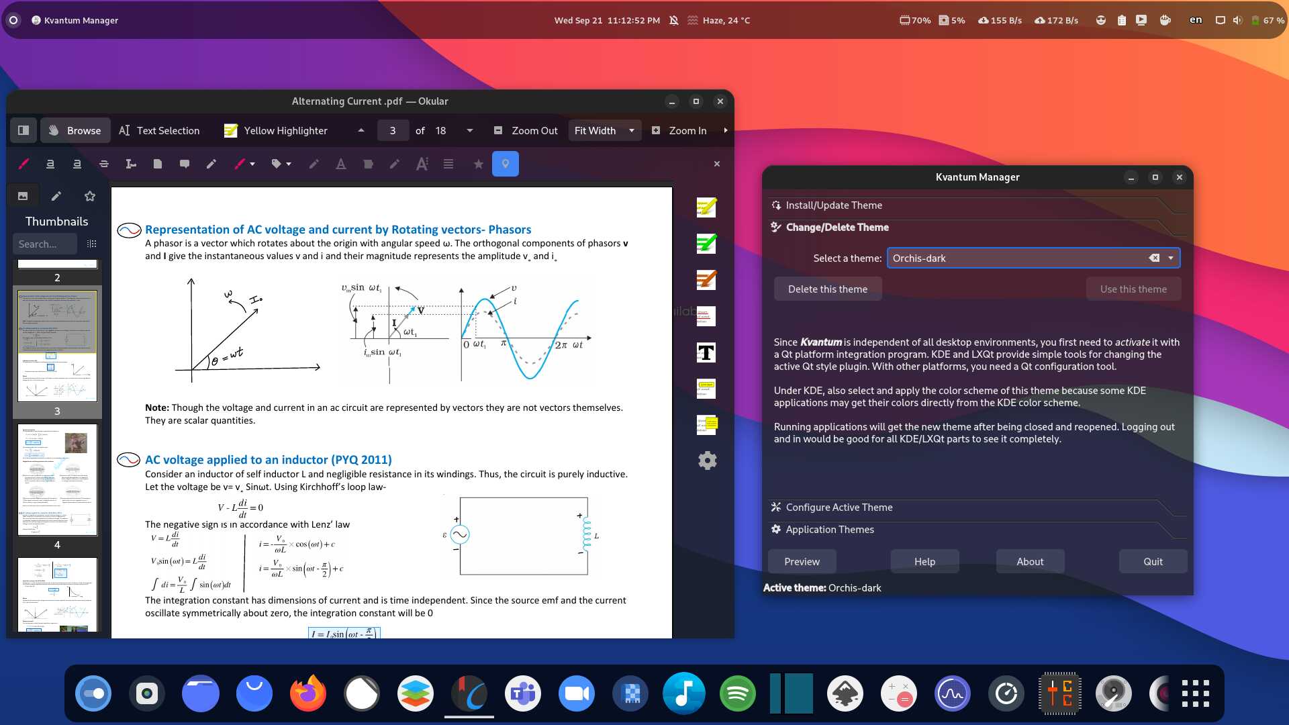Image resolution: width=1289 pixels, height=725 pixels.
Task: Activate Browse mode in Okular
Action: [74, 130]
